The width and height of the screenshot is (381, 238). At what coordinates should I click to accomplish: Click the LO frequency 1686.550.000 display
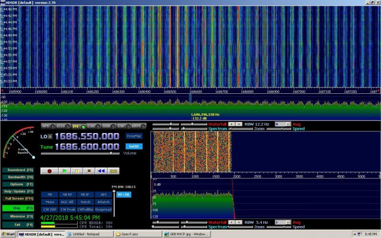point(87,136)
